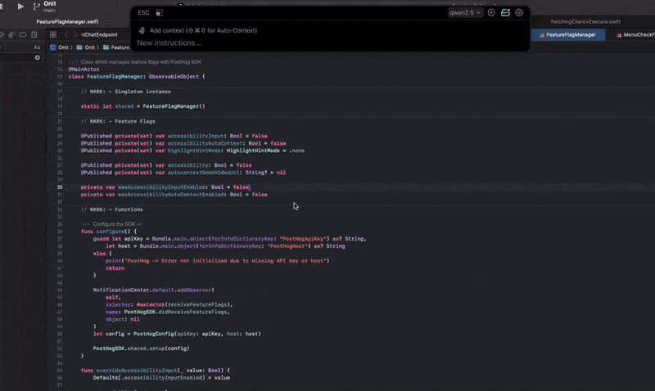Click the Feature folder breadcrumb
This screenshot has height=391, width=655.
click(116, 47)
